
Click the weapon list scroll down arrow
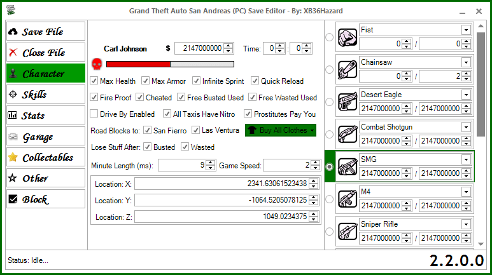click(481, 244)
